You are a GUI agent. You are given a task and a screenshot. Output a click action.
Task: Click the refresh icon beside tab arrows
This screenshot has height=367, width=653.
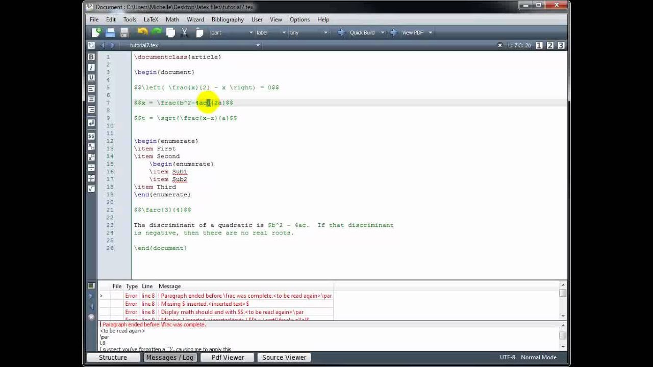coord(91,45)
